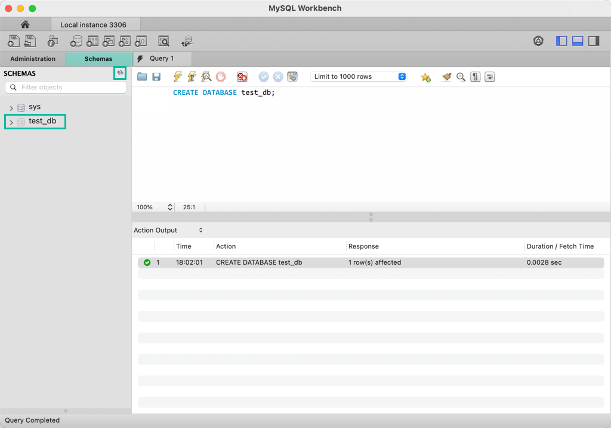Expand the test_db schema
The image size is (611, 428).
(x=11, y=121)
